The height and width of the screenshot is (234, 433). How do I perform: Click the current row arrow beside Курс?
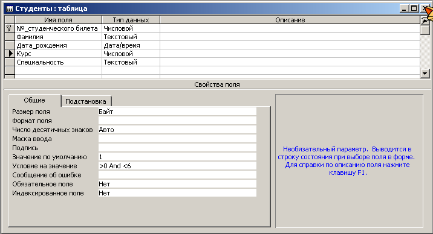click(10, 54)
